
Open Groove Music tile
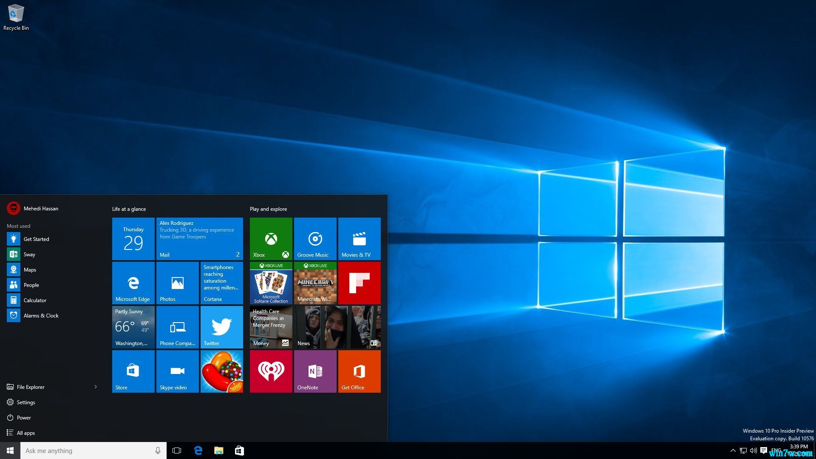[315, 239]
